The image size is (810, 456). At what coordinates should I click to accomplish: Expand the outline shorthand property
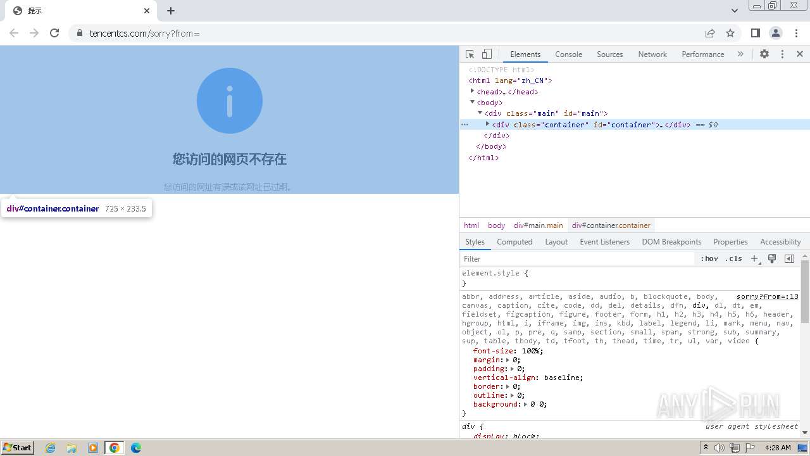coord(512,395)
